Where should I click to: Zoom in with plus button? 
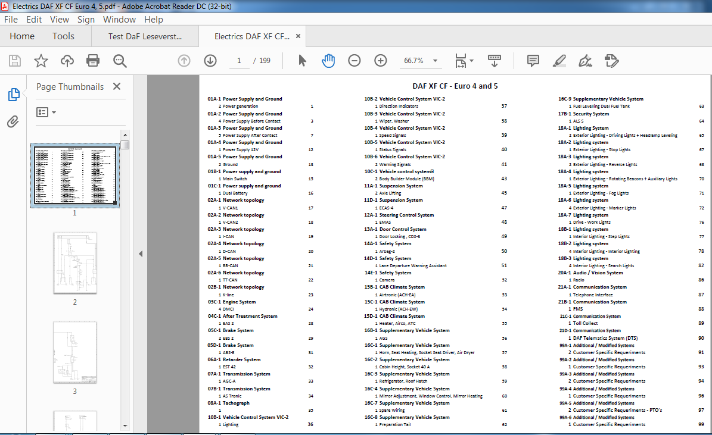tap(381, 61)
